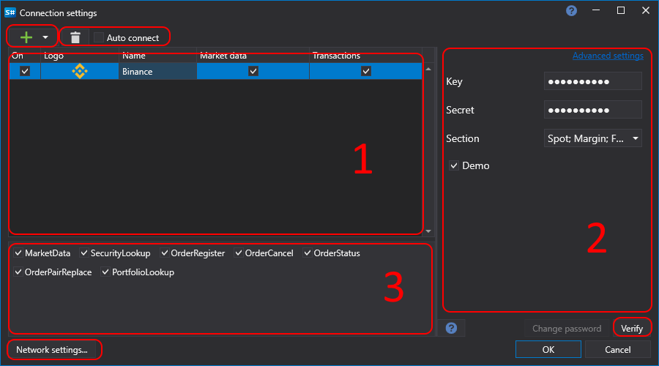Toggle the OrderPairReplace checkbox
The width and height of the screenshot is (659, 366).
pyautogui.click(x=18, y=272)
